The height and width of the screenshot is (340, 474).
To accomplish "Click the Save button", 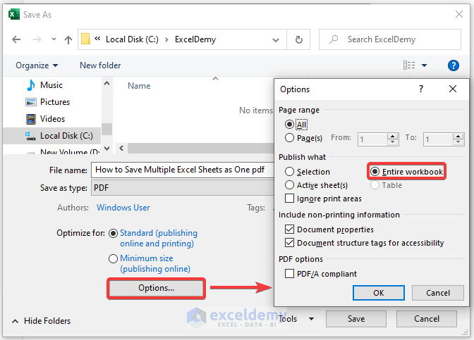I will tap(355, 319).
